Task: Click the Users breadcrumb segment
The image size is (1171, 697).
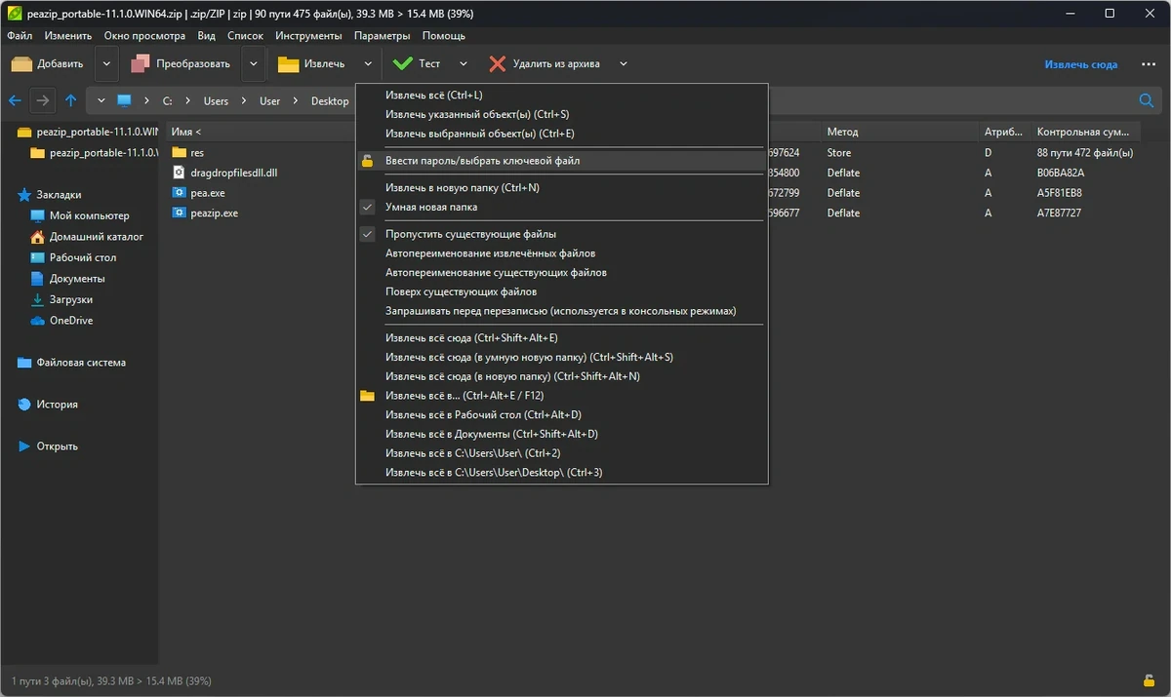Action: (x=216, y=100)
